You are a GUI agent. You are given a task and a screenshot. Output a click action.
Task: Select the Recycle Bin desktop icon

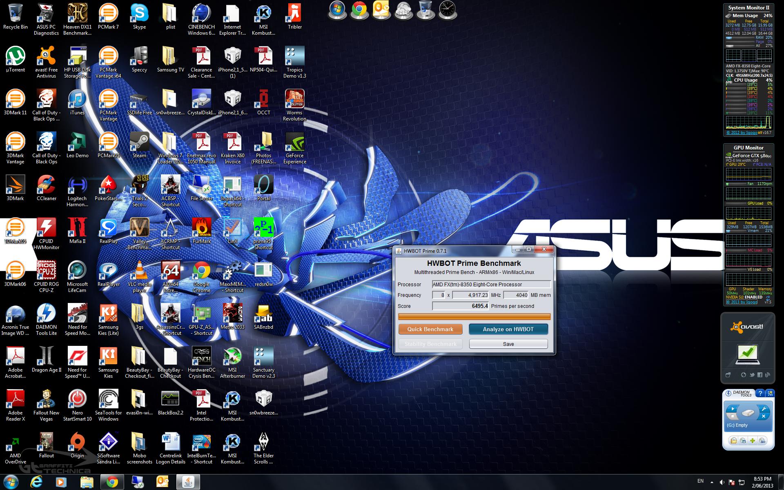(x=16, y=16)
